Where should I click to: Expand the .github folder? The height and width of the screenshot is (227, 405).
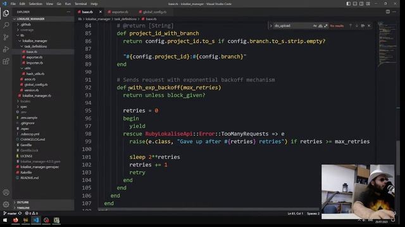click(x=25, y=25)
